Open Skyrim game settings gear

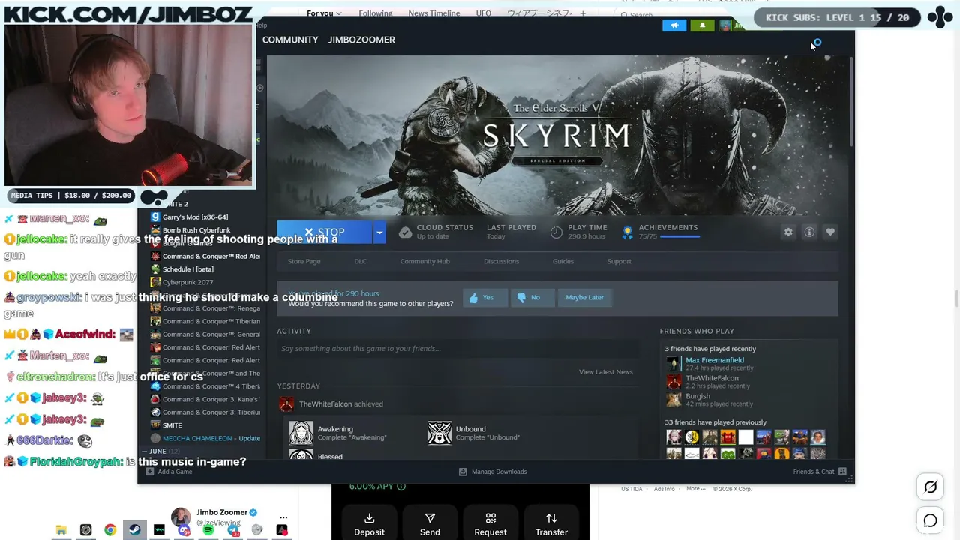point(788,232)
